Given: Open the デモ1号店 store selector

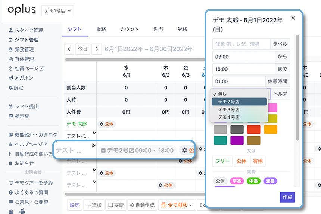Looking at the screenshot, I should 58,11.
